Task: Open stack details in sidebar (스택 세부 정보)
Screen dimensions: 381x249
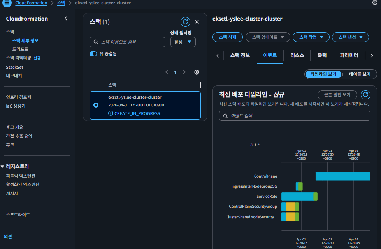Action: 25,41
